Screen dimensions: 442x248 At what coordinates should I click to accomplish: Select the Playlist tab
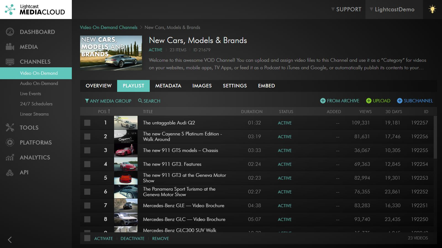tap(133, 86)
